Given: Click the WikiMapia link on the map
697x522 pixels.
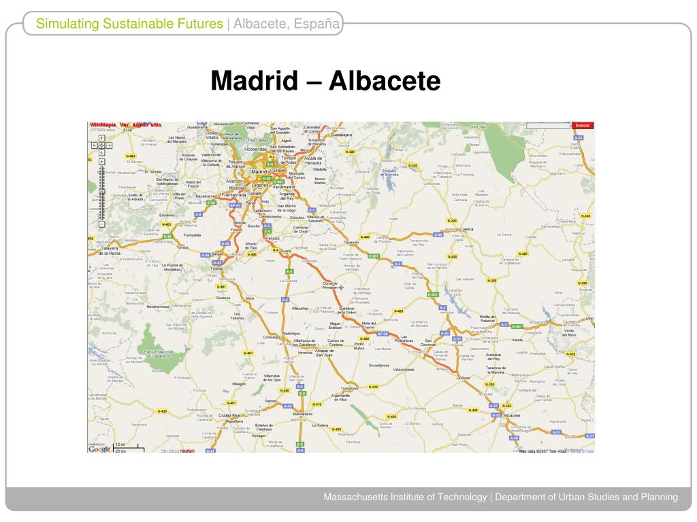Looking at the screenshot, I should click(103, 125).
